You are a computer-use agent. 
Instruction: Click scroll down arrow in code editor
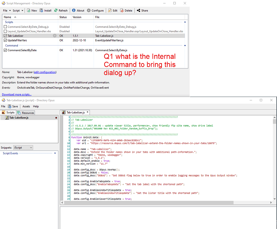[x=274, y=199]
